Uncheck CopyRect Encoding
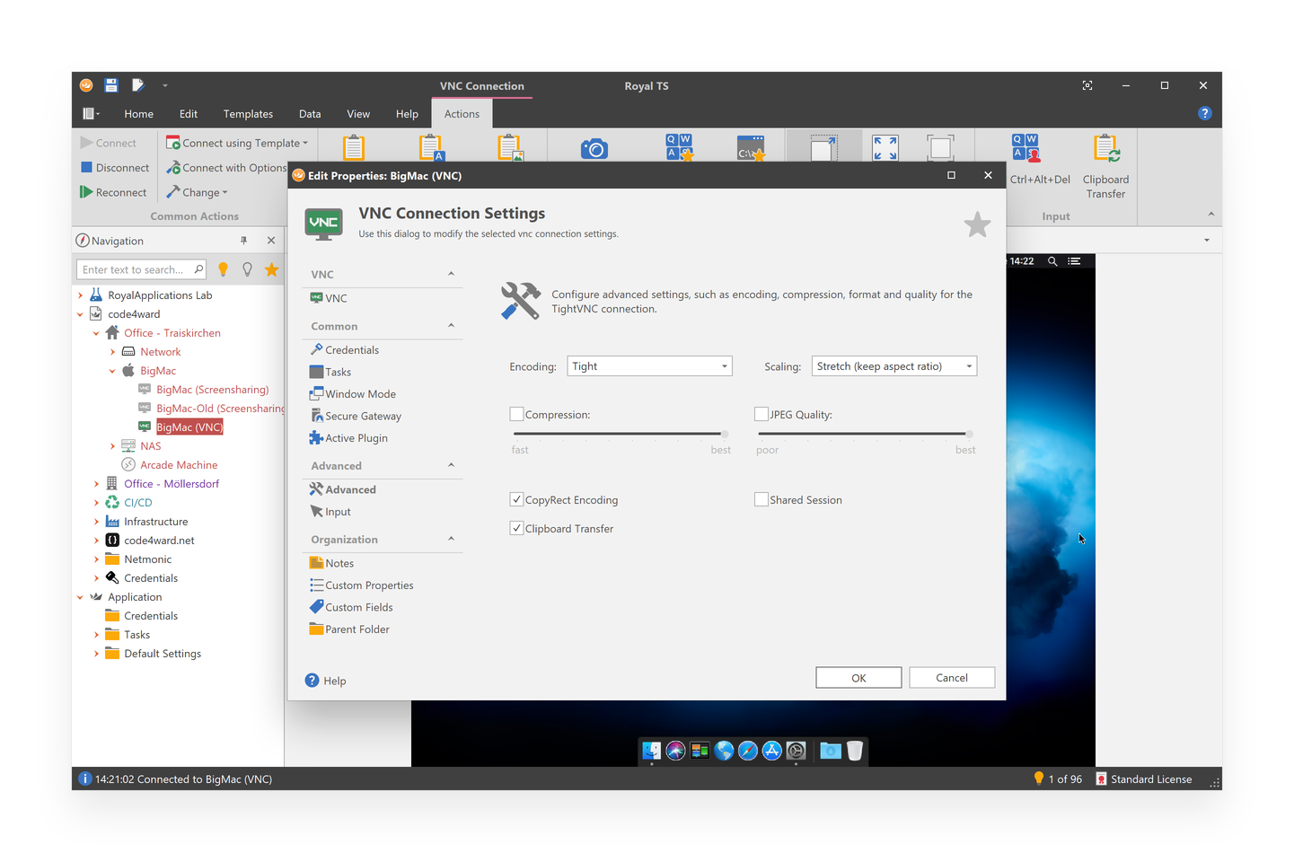The width and height of the screenshot is (1294, 862). tap(517, 499)
